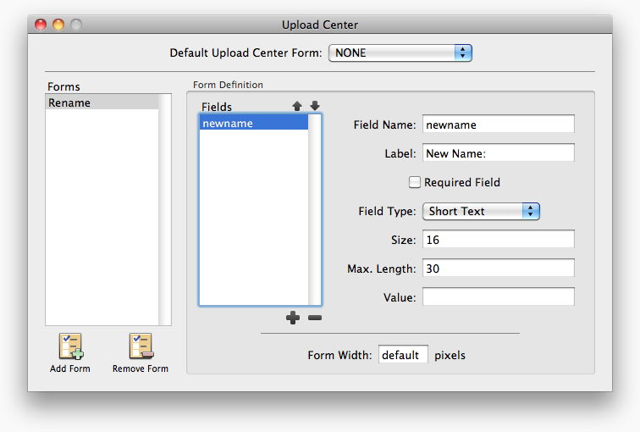The image size is (640, 432).
Task: Click the Remove Form icon
Action: pos(141,347)
